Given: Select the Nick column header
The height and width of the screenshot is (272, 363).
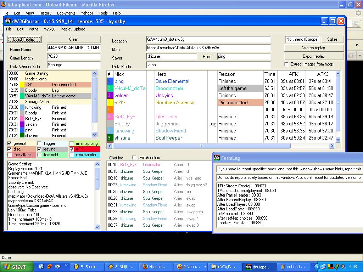Looking at the screenshot, I should pyautogui.click(x=130, y=74).
